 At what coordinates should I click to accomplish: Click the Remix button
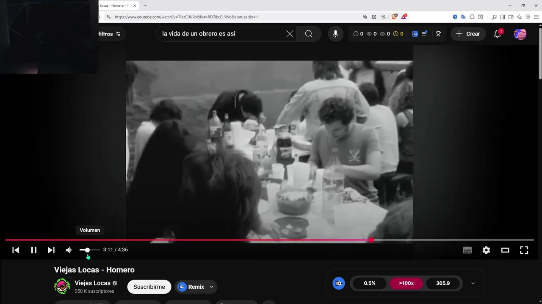pos(191,287)
